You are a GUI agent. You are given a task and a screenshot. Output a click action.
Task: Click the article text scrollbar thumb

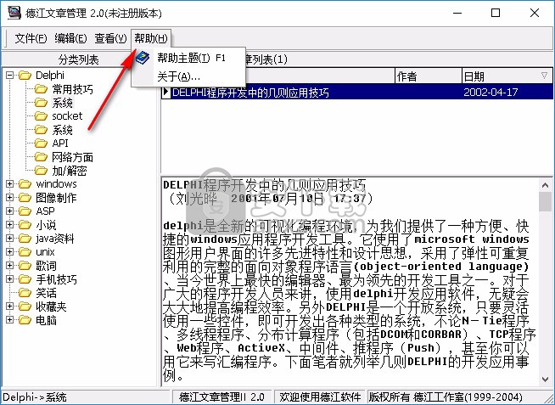pyautogui.click(x=545, y=201)
